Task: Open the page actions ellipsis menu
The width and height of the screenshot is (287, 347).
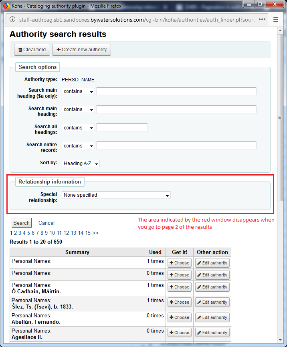Action: [262, 19]
